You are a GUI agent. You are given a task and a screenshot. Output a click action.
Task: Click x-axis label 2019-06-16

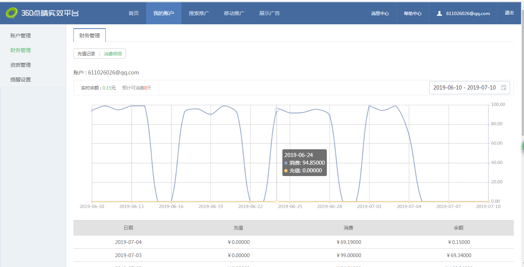pyautogui.click(x=171, y=206)
